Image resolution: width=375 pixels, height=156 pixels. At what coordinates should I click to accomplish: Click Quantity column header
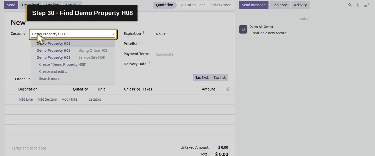[80, 89]
